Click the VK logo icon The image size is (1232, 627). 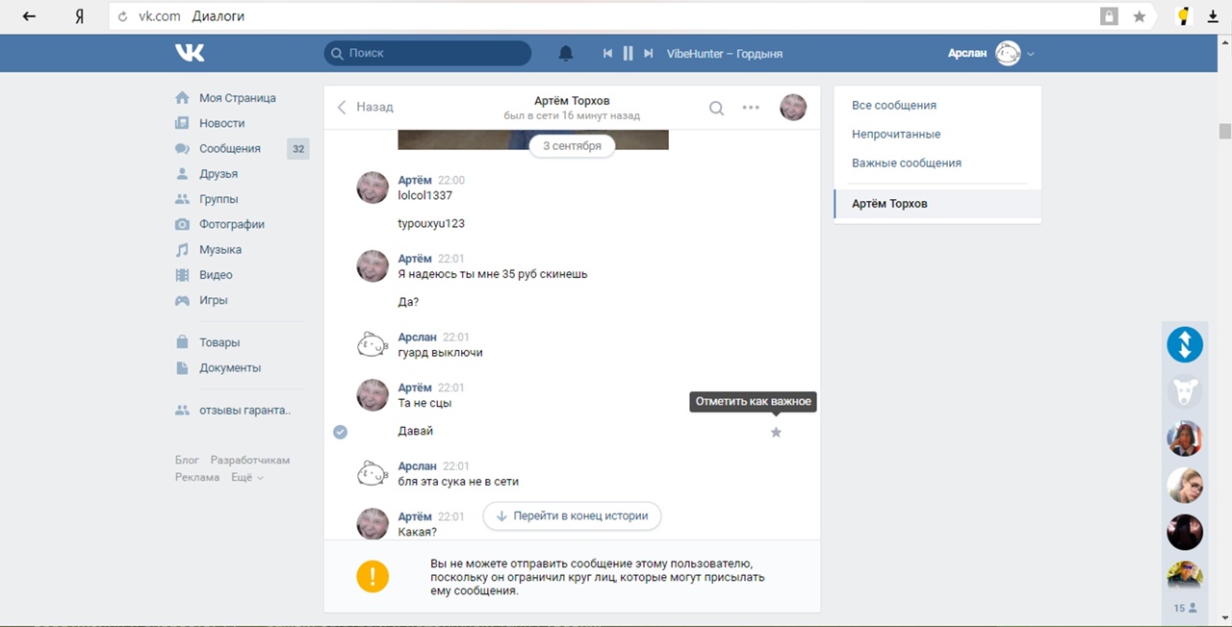190,53
